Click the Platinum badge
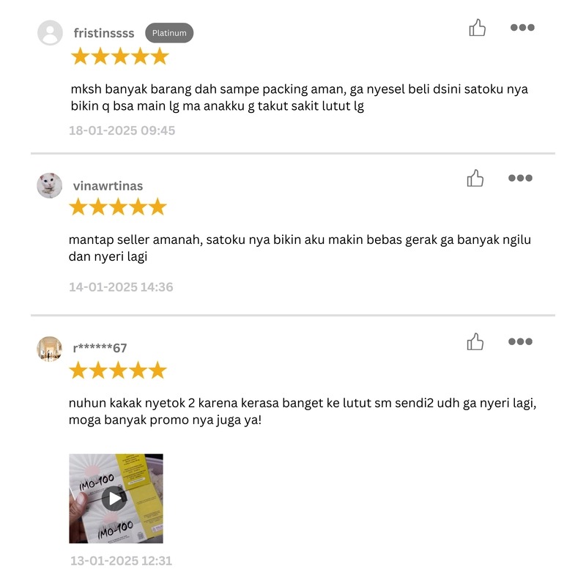The image size is (586, 586). [169, 33]
